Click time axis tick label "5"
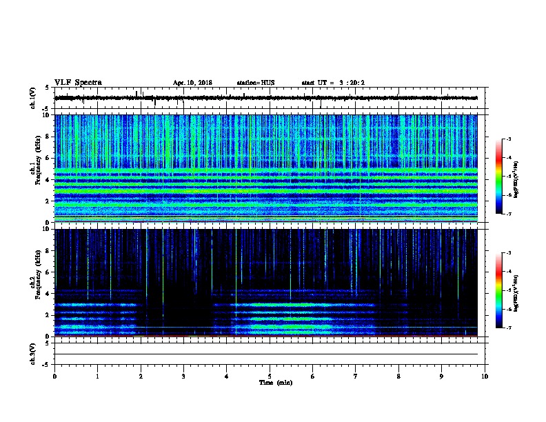 point(270,376)
